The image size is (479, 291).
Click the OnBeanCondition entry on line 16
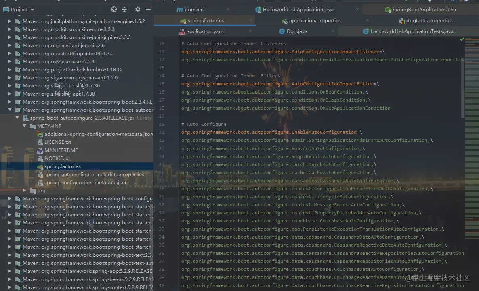[275, 92]
